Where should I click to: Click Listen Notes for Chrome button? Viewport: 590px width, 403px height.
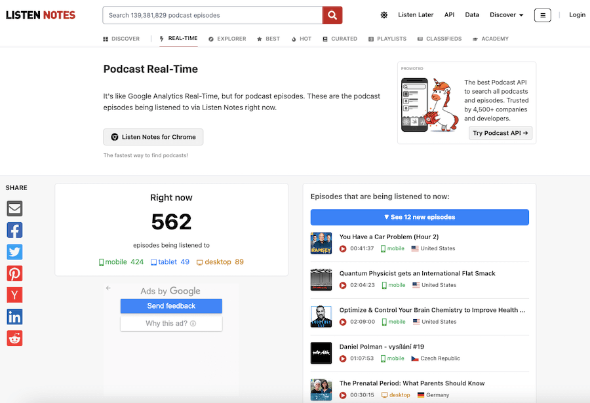[153, 137]
